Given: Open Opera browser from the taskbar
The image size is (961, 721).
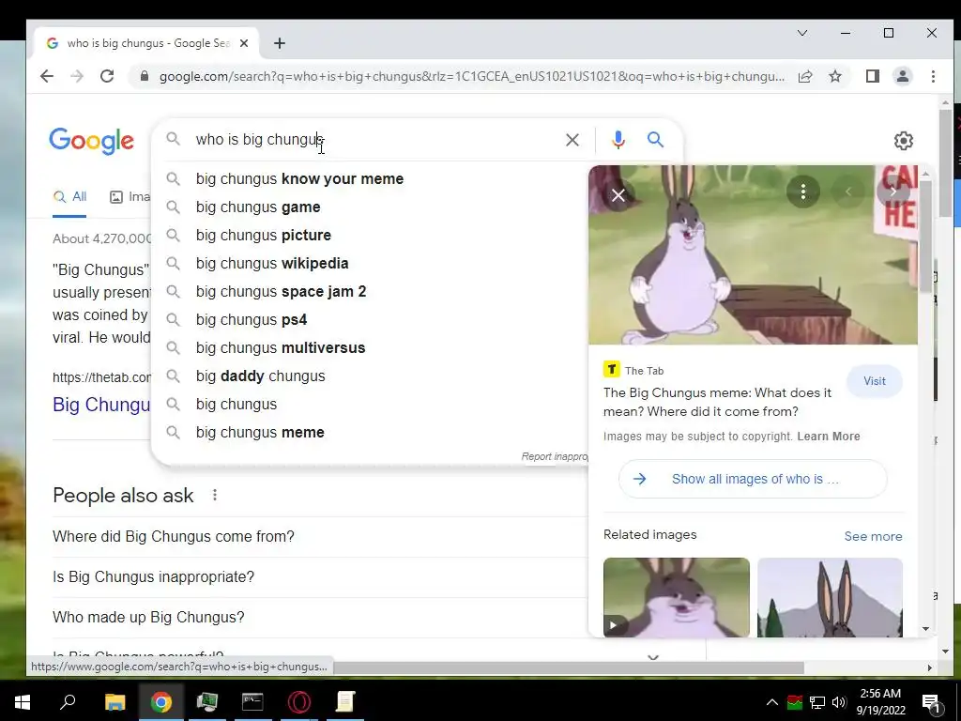Looking at the screenshot, I should [299, 701].
